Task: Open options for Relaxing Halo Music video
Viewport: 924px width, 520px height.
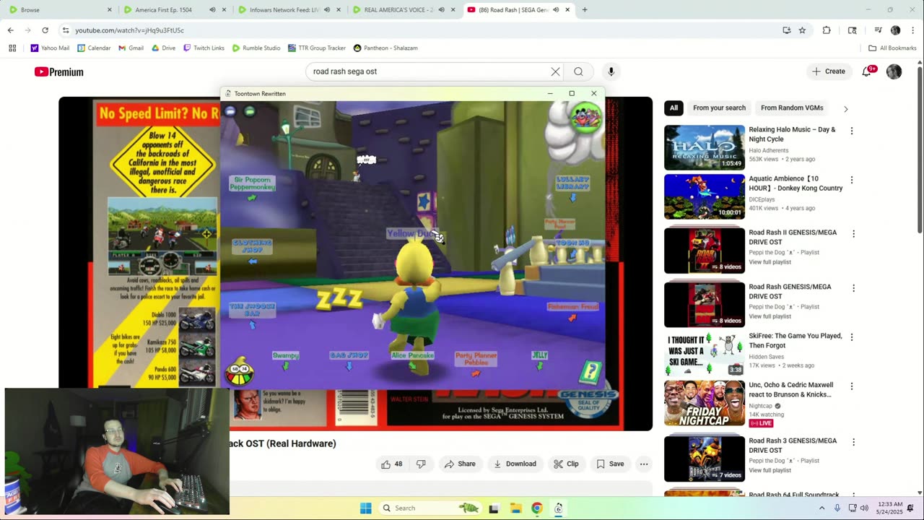Action: [x=852, y=131]
